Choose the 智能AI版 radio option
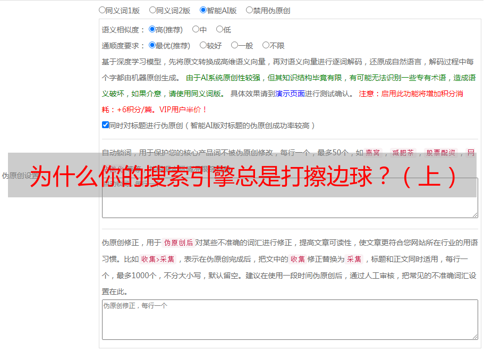Screen dimensions: 484x350 coord(203,10)
